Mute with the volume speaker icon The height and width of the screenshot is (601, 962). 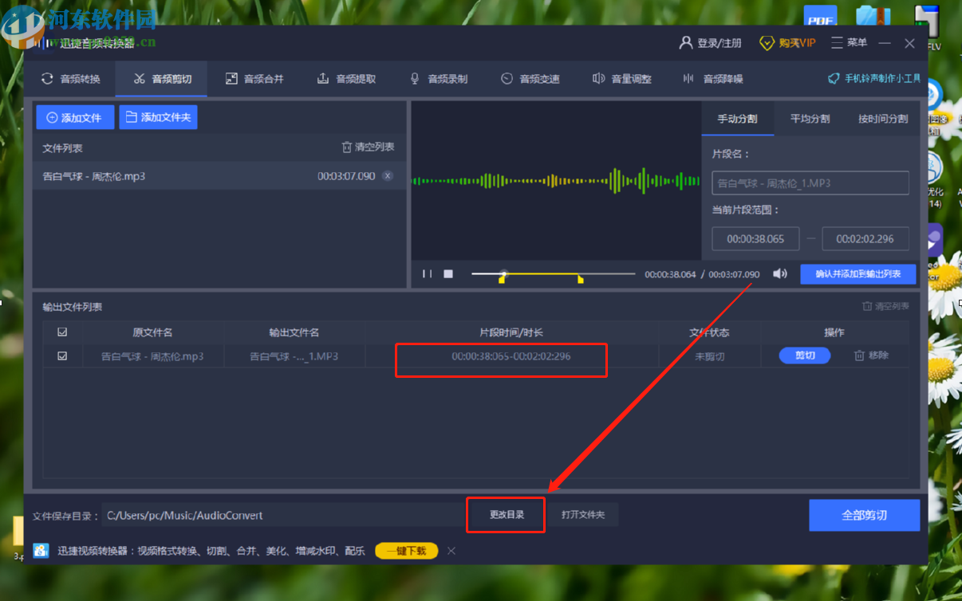click(x=780, y=273)
